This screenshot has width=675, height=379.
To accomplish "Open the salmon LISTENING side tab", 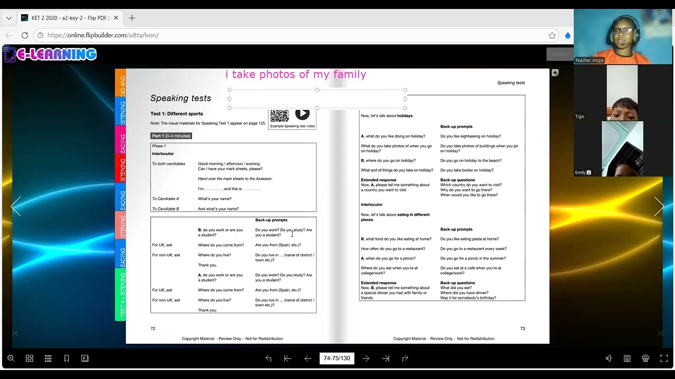I will pos(121,226).
